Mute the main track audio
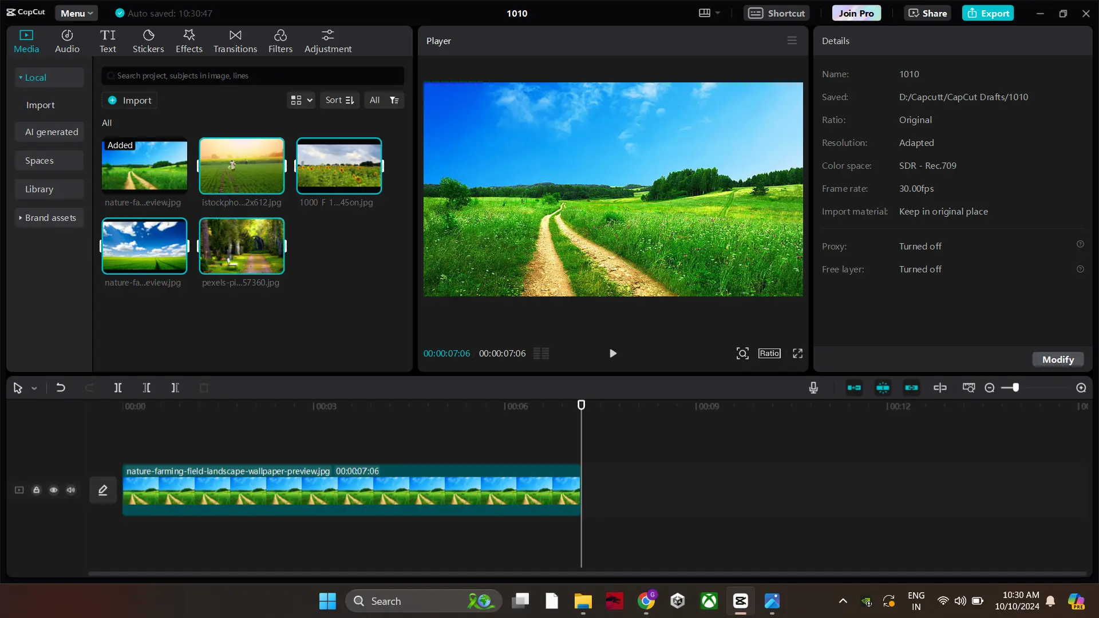This screenshot has height=618, width=1099. point(70,490)
